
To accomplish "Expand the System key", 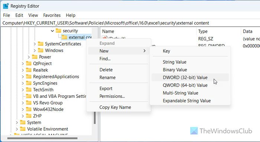I will (17, 123).
